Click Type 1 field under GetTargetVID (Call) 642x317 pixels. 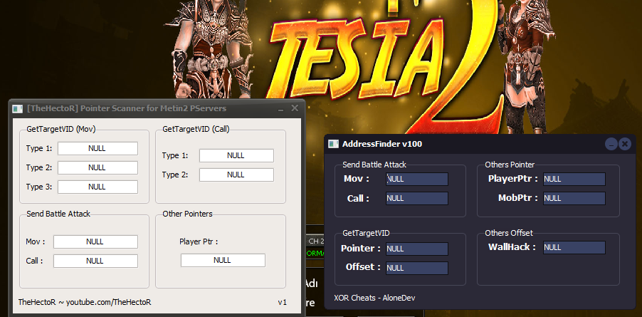tap(236, 155)
